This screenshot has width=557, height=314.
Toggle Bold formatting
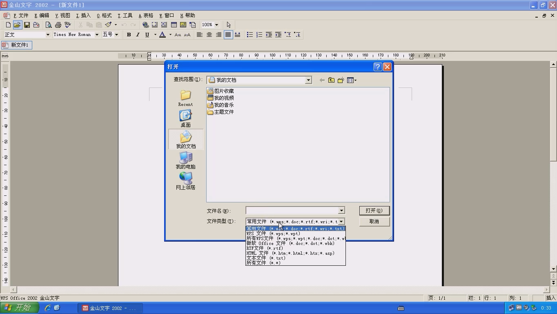(129, 35)
